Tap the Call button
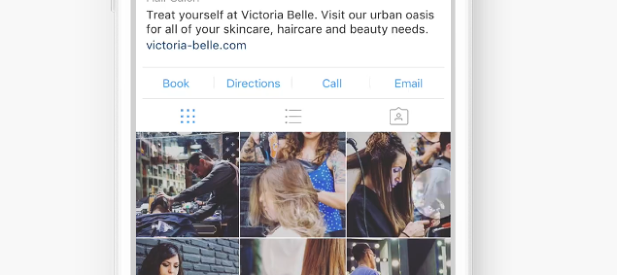617x275 pixels. [332, 83]
